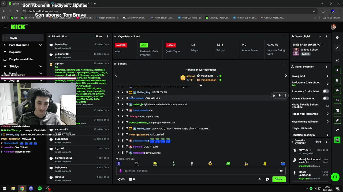Collapse the weekly gifters banner handle

[x=201, y=85]
